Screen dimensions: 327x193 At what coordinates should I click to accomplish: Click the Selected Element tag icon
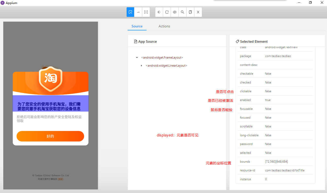coord(237,41)
